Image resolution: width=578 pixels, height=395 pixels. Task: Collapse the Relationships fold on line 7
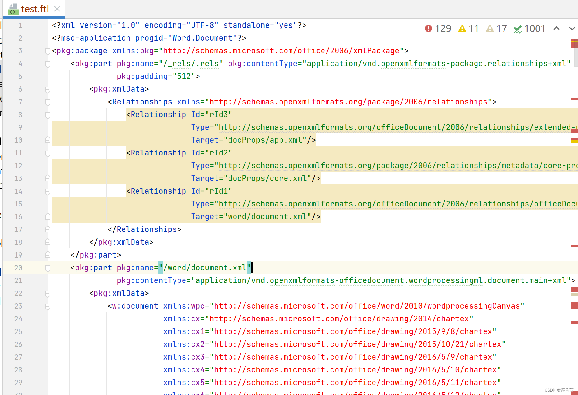tap(48, 102)
